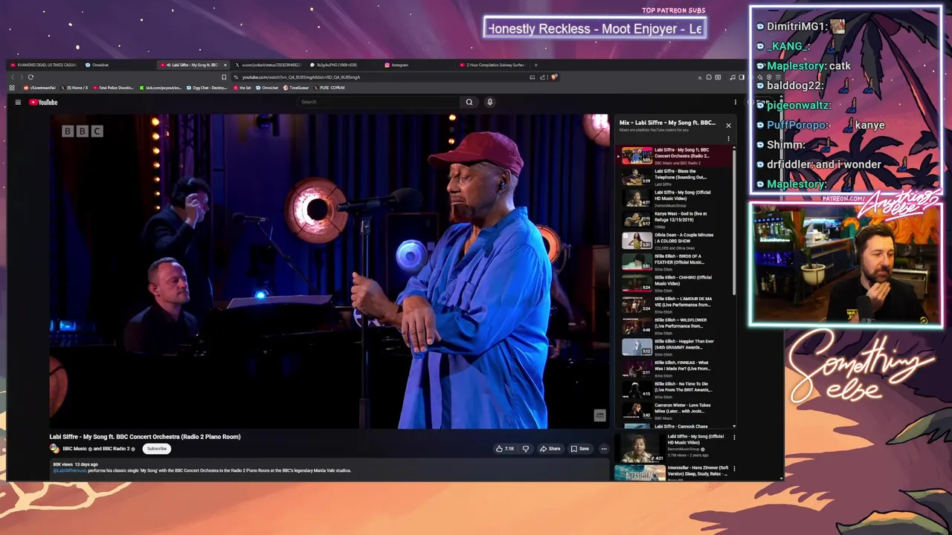This screenshot has height=535, width=952.
Task: Click the YouTube search magnifier button
Action: 469,102
